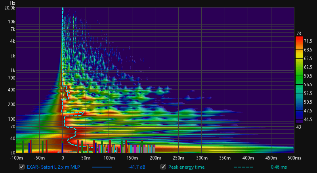Click the 44.5 scale label
The width and height of the screenshot is (317, 173).
tap(308, 120)
